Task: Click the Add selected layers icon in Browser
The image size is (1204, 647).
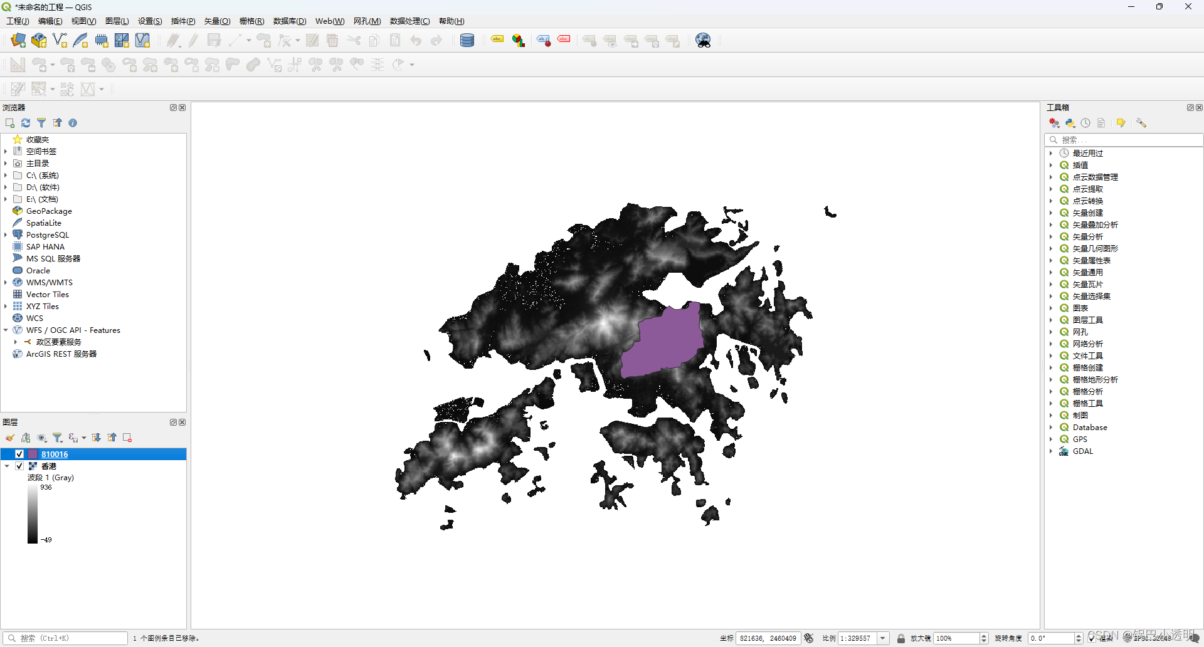Action: pos(10,123)
